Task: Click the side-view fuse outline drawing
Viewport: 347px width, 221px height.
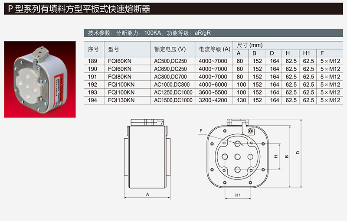Action: tap(147, 151)
